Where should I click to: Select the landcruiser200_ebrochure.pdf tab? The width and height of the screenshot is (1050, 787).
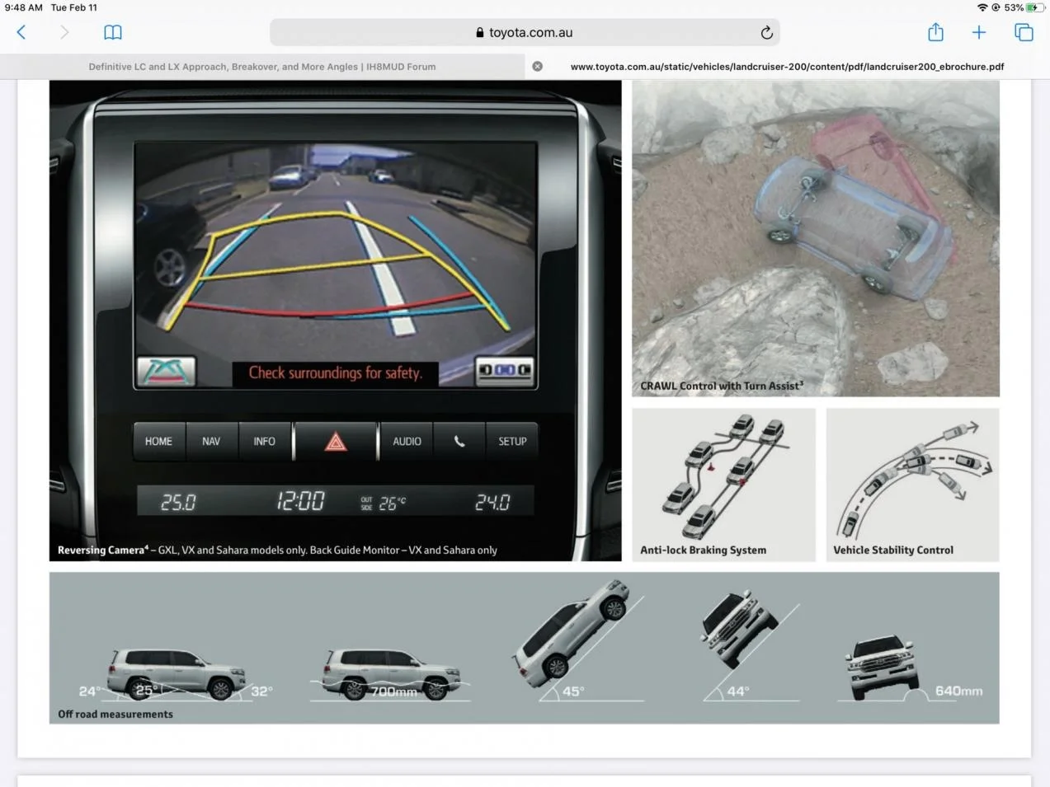(787, 66)
